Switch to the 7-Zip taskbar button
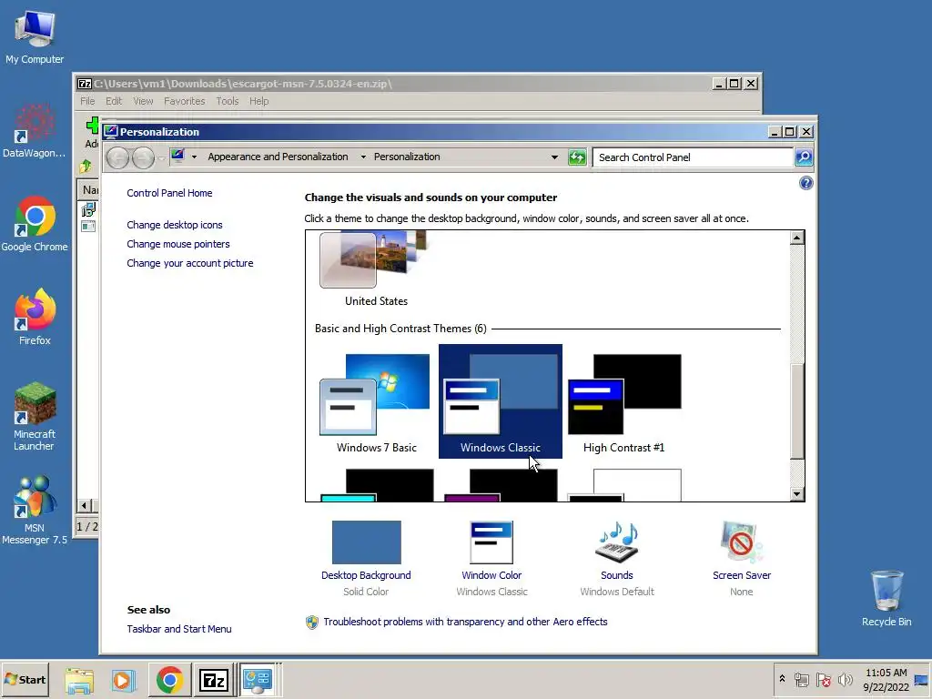Screen dimensions: 932x699 click(213, 680)
